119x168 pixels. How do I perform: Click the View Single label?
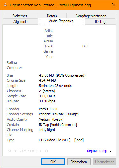(x=28, y=151)
